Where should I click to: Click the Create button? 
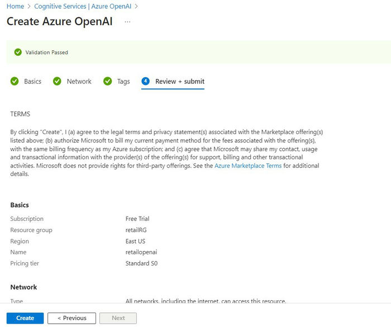tap(25, 318)
